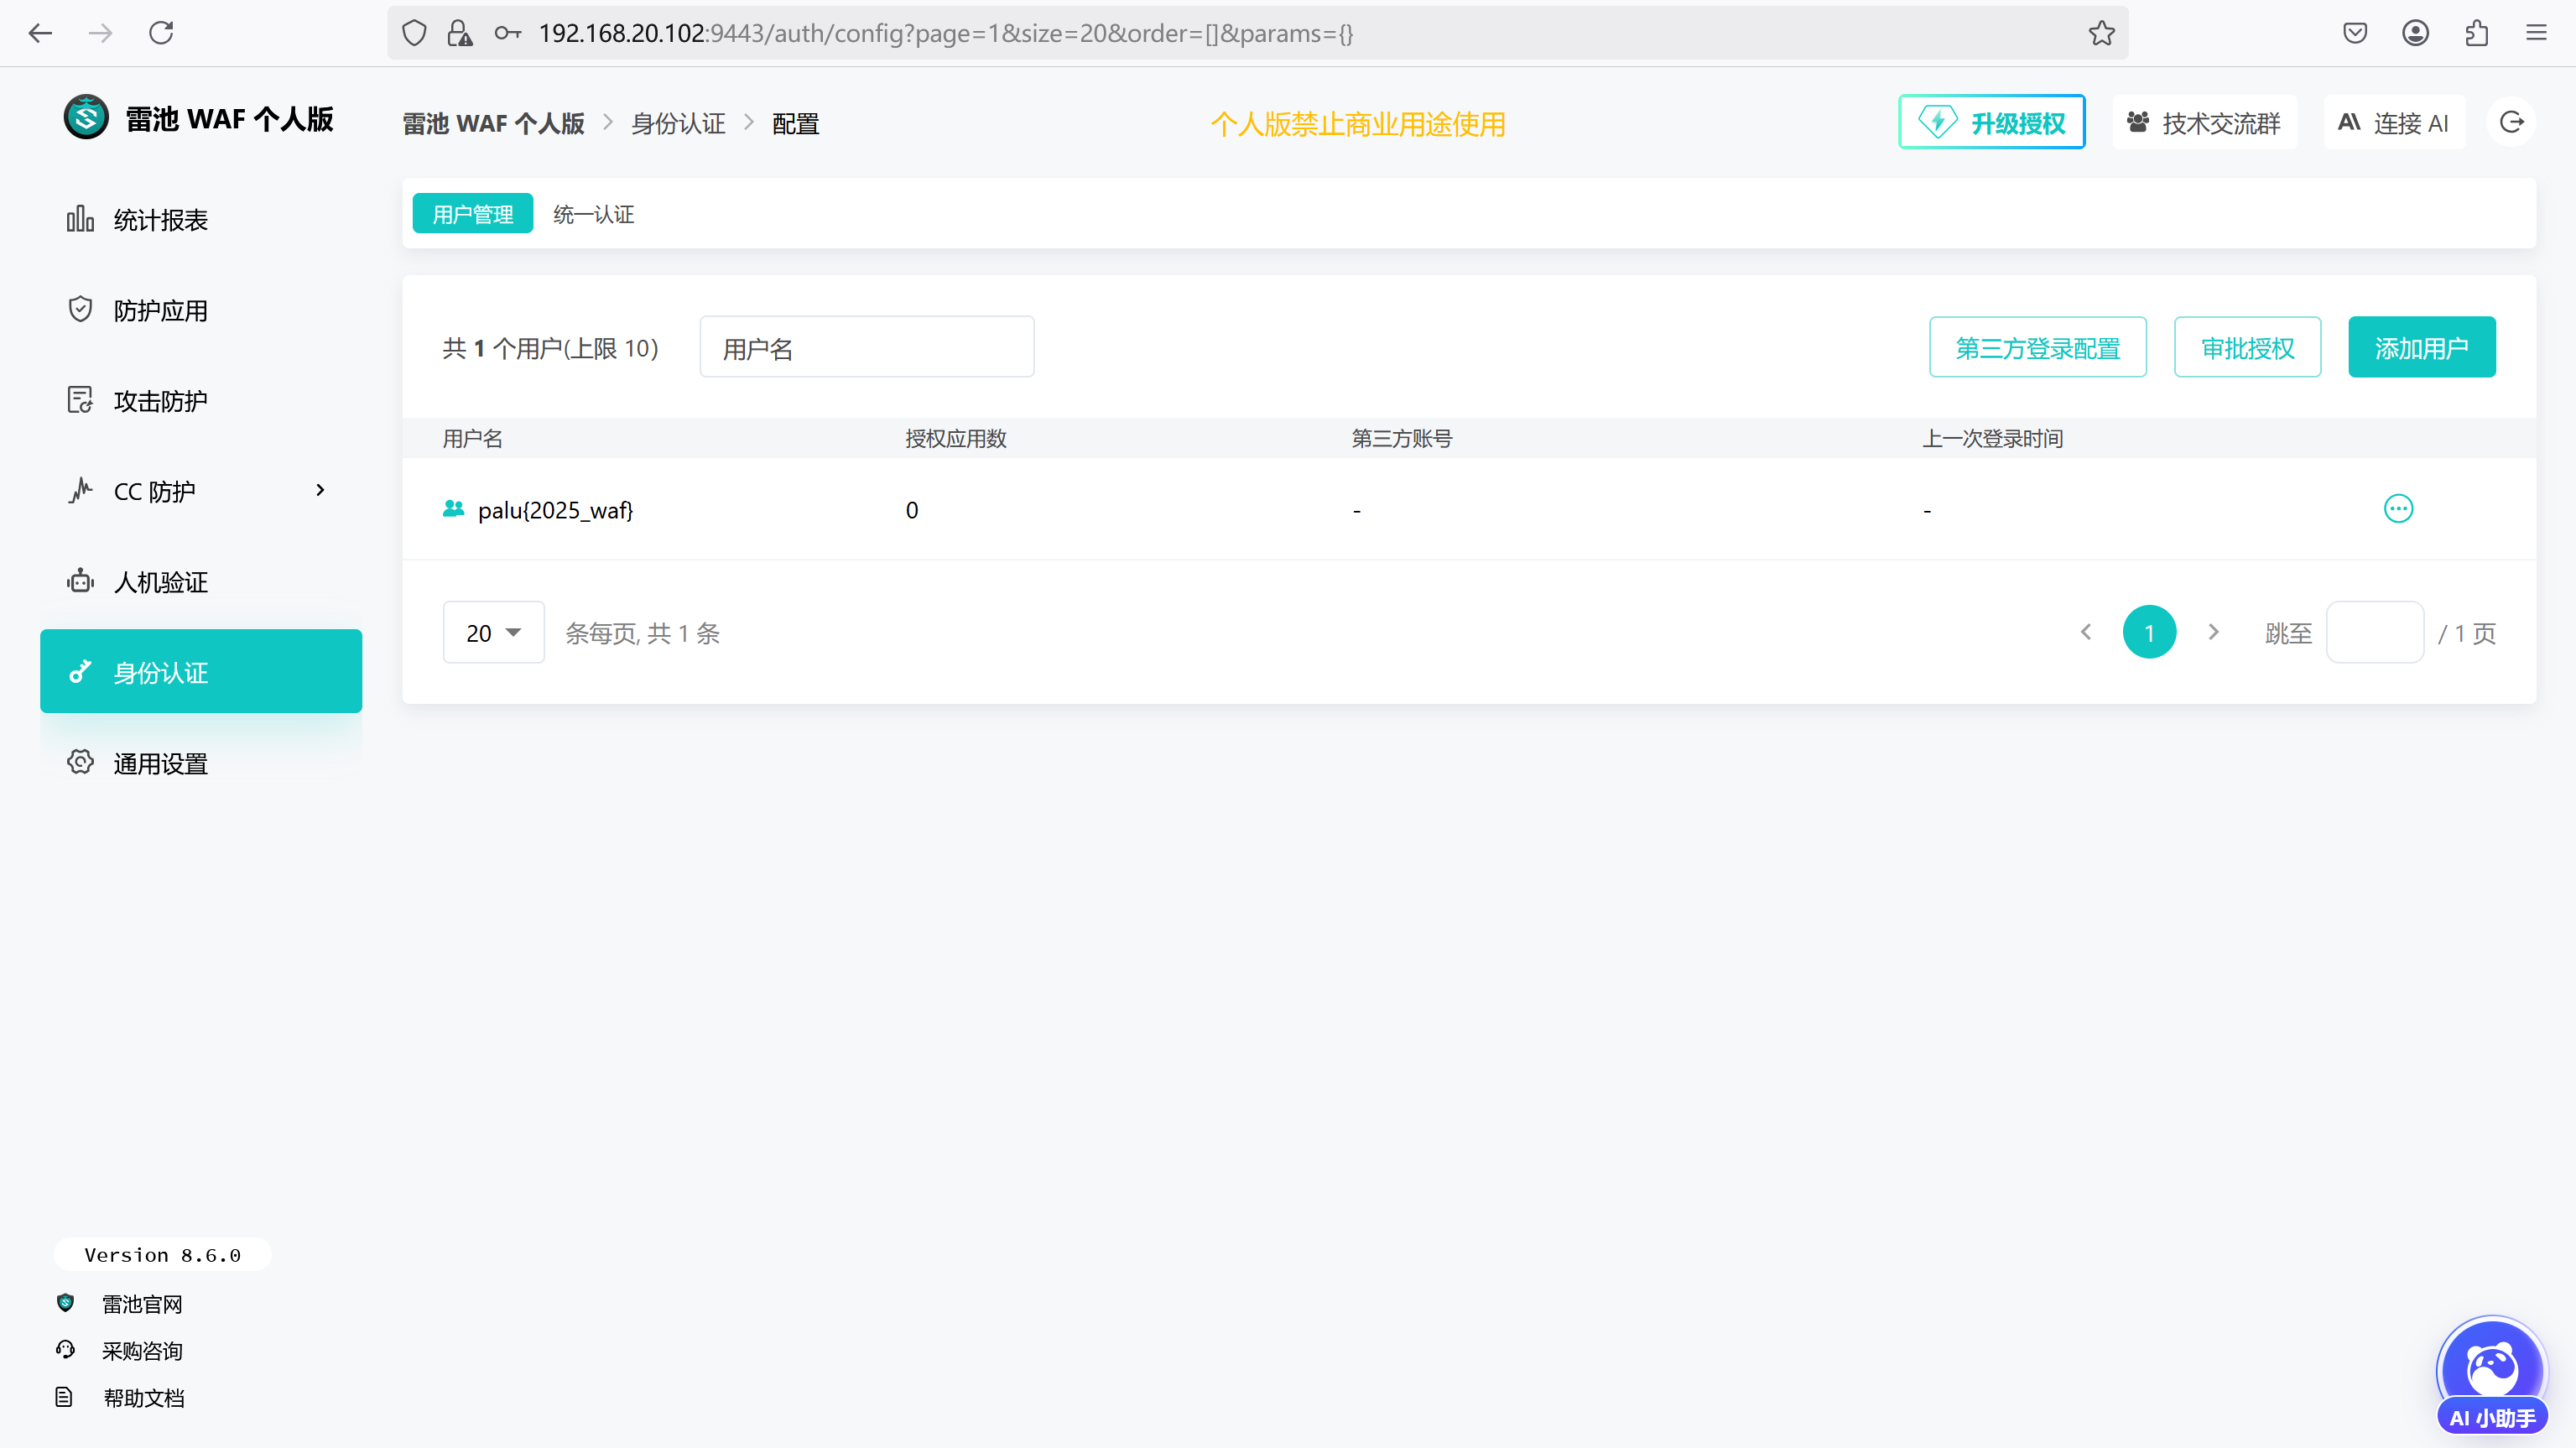Select page 1 in pagination
The height and width of the screenshot is (1448, 2576).
pos(2149,632)
